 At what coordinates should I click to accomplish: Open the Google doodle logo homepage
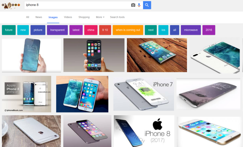tap(11, 6)
